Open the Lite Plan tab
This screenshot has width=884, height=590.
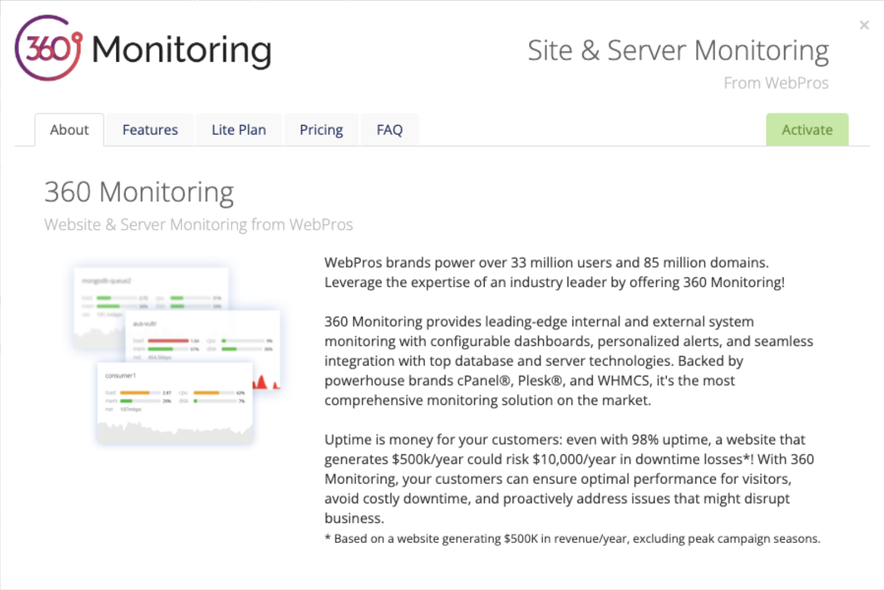pos(239,130)
